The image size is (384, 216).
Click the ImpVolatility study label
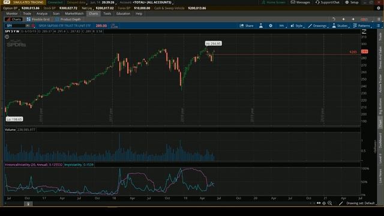point(73,165)
